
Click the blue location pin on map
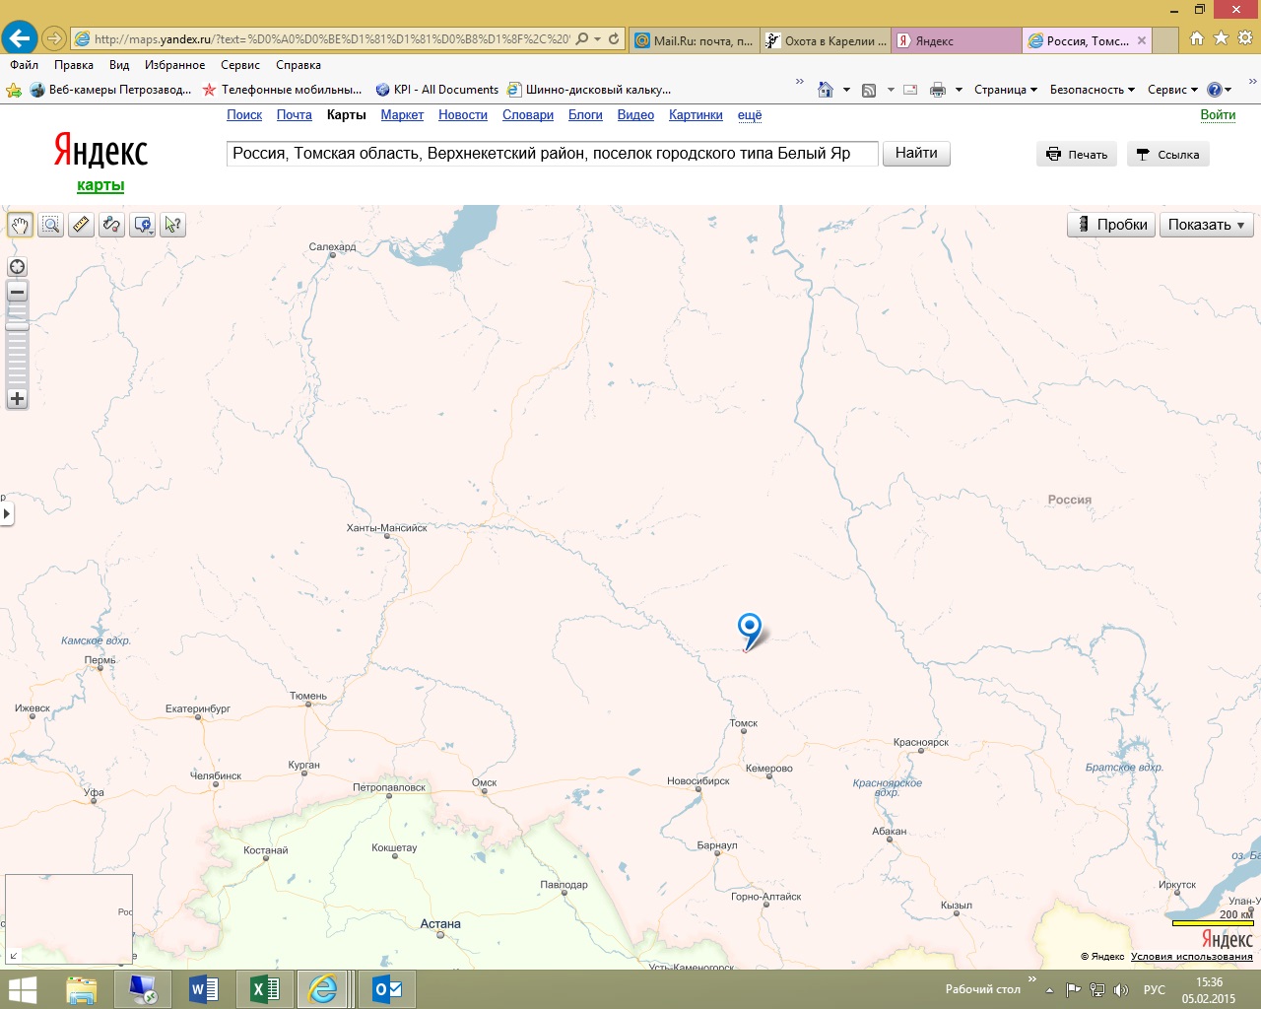[x=750, y=628]
